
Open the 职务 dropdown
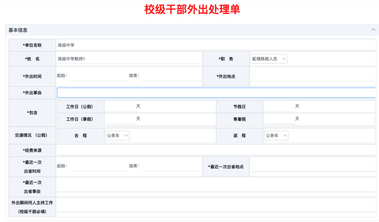click(x=269, y=59)
